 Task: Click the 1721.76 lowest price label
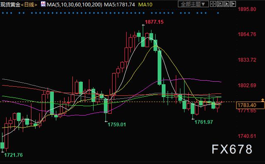[x=13, y=155]
